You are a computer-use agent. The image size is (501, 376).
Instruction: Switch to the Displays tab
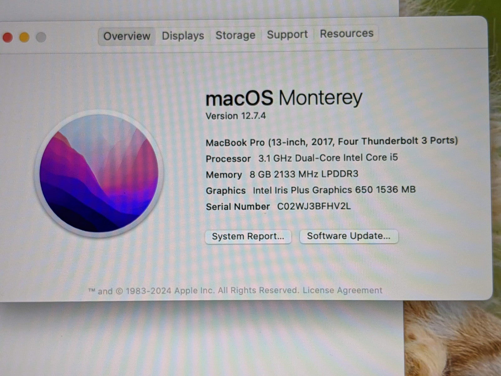183,36
